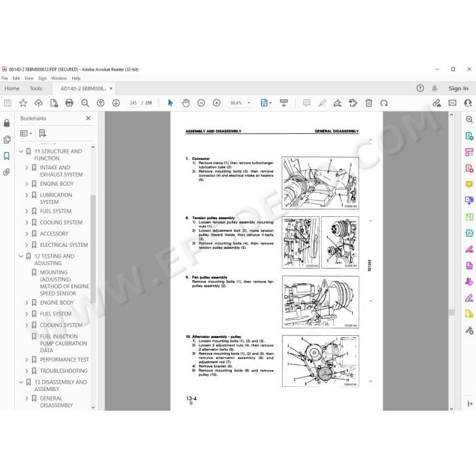This screenshot has width=476, height=476.
Task: Open the Find text magnifier icon
Action: [x=85, y=103]
